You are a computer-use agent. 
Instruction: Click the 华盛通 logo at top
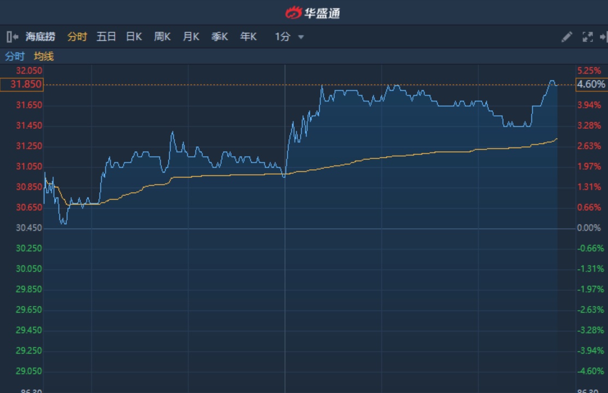(312, 12)
